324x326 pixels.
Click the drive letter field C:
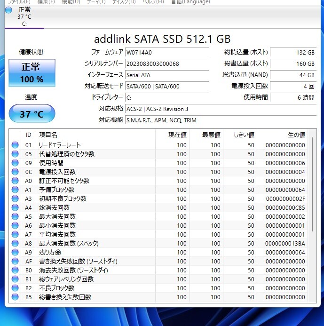167,97
